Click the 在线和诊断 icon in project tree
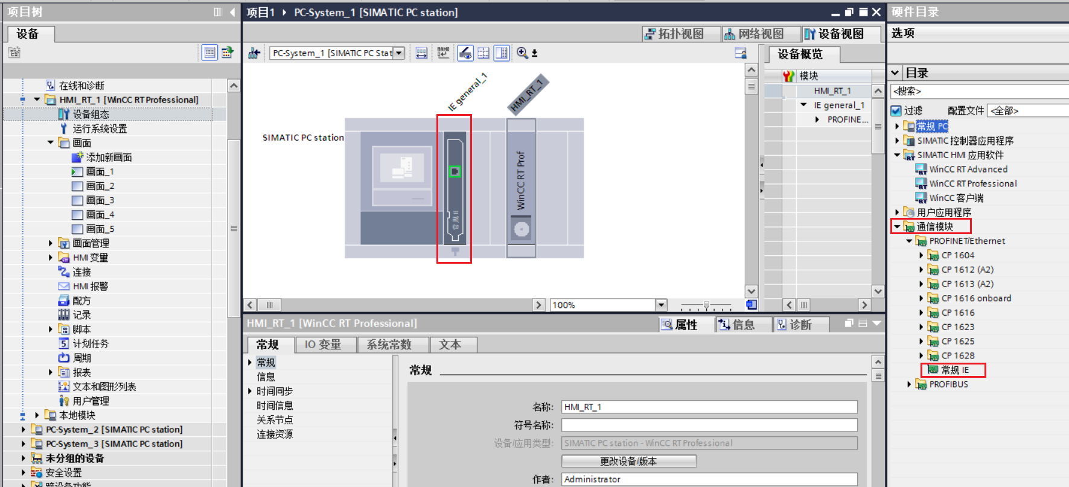1069x487 pixels. click(x=51, y=86)
